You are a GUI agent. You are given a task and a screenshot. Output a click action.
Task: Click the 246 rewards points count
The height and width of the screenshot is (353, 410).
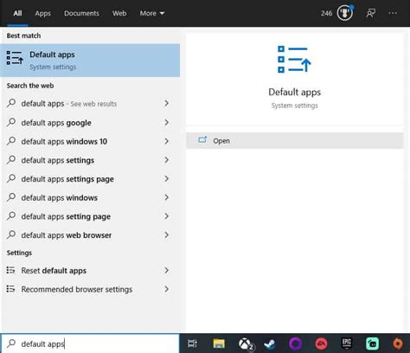pos(326,13)
